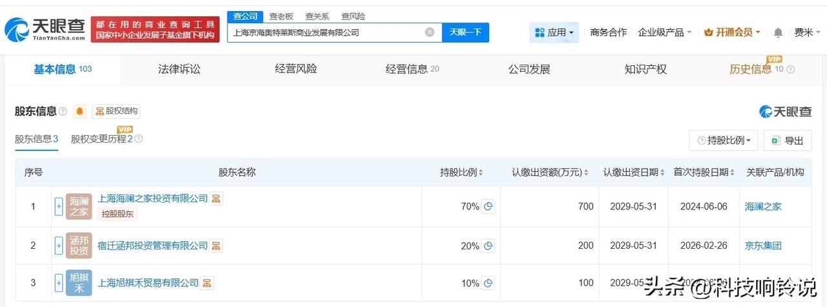827x307 pixels.
Task: Click the 2026-02-26 first holding date
Action: point(704,246)
